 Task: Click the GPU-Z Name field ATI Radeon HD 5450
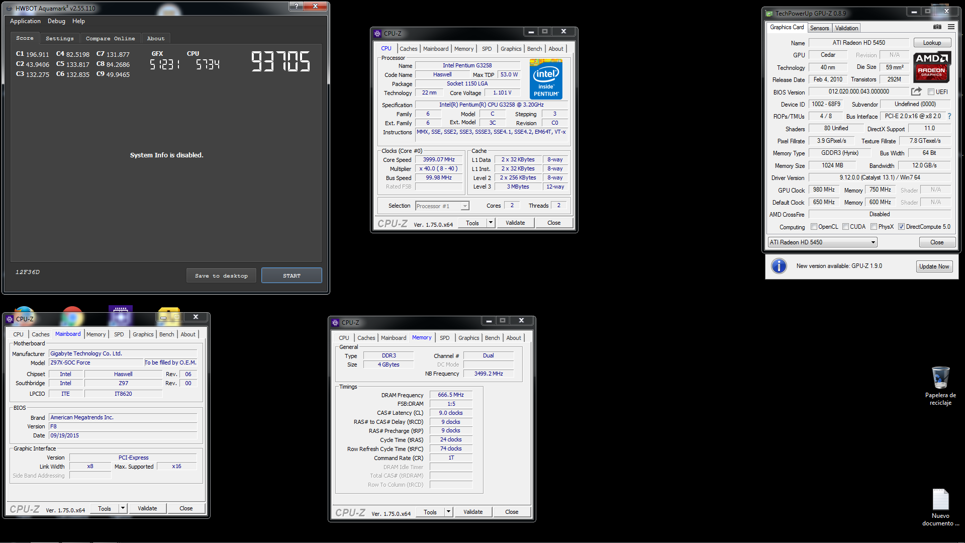(x=858, y=43)
